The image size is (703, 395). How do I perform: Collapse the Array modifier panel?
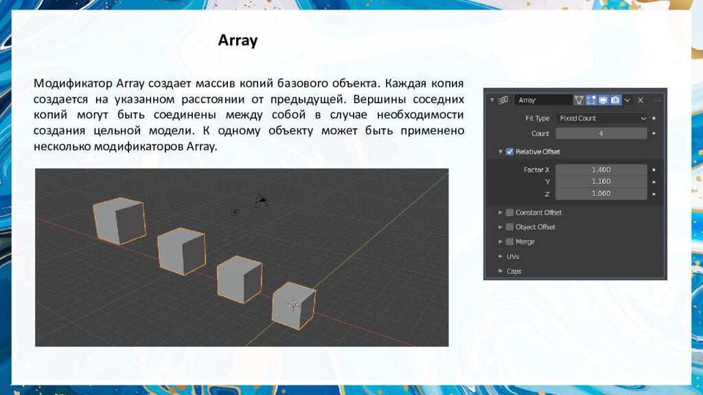pos(492,100)
